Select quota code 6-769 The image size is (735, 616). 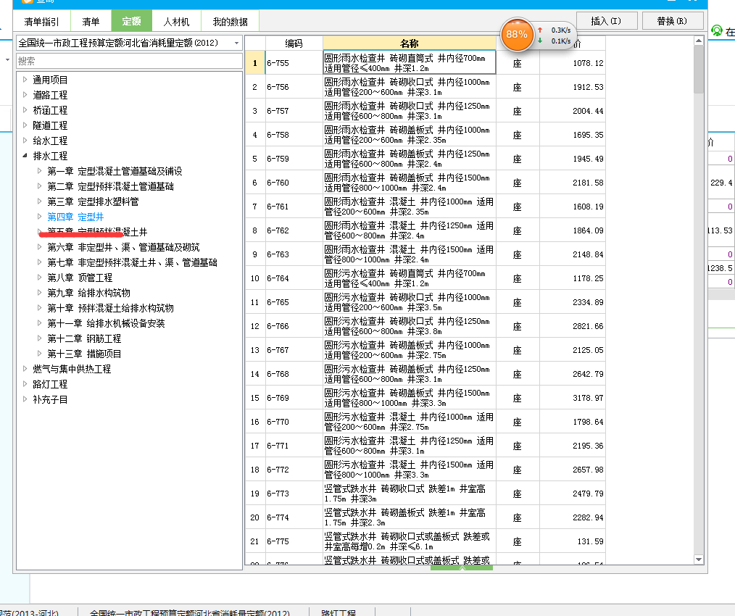(278, 398)
